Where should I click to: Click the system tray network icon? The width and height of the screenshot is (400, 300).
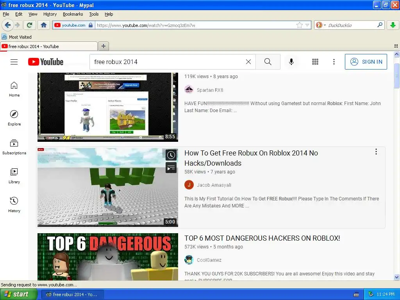tap(371, 295)
